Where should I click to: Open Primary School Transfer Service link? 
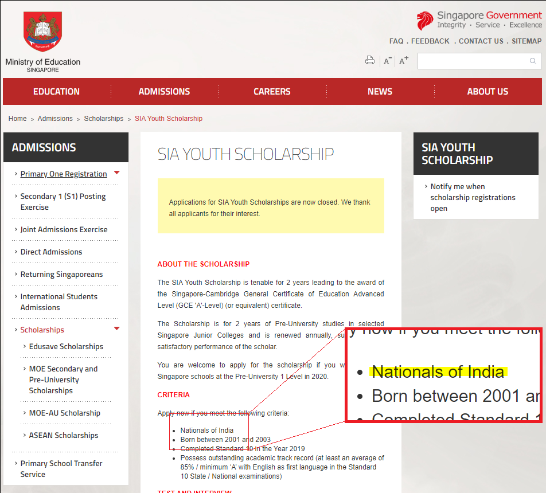(61, 468)
